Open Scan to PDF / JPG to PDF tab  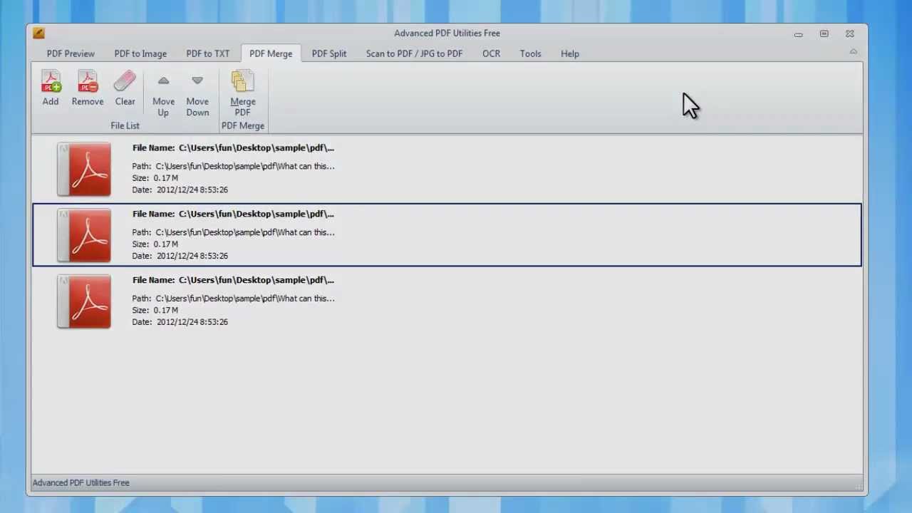coord(414,53)
